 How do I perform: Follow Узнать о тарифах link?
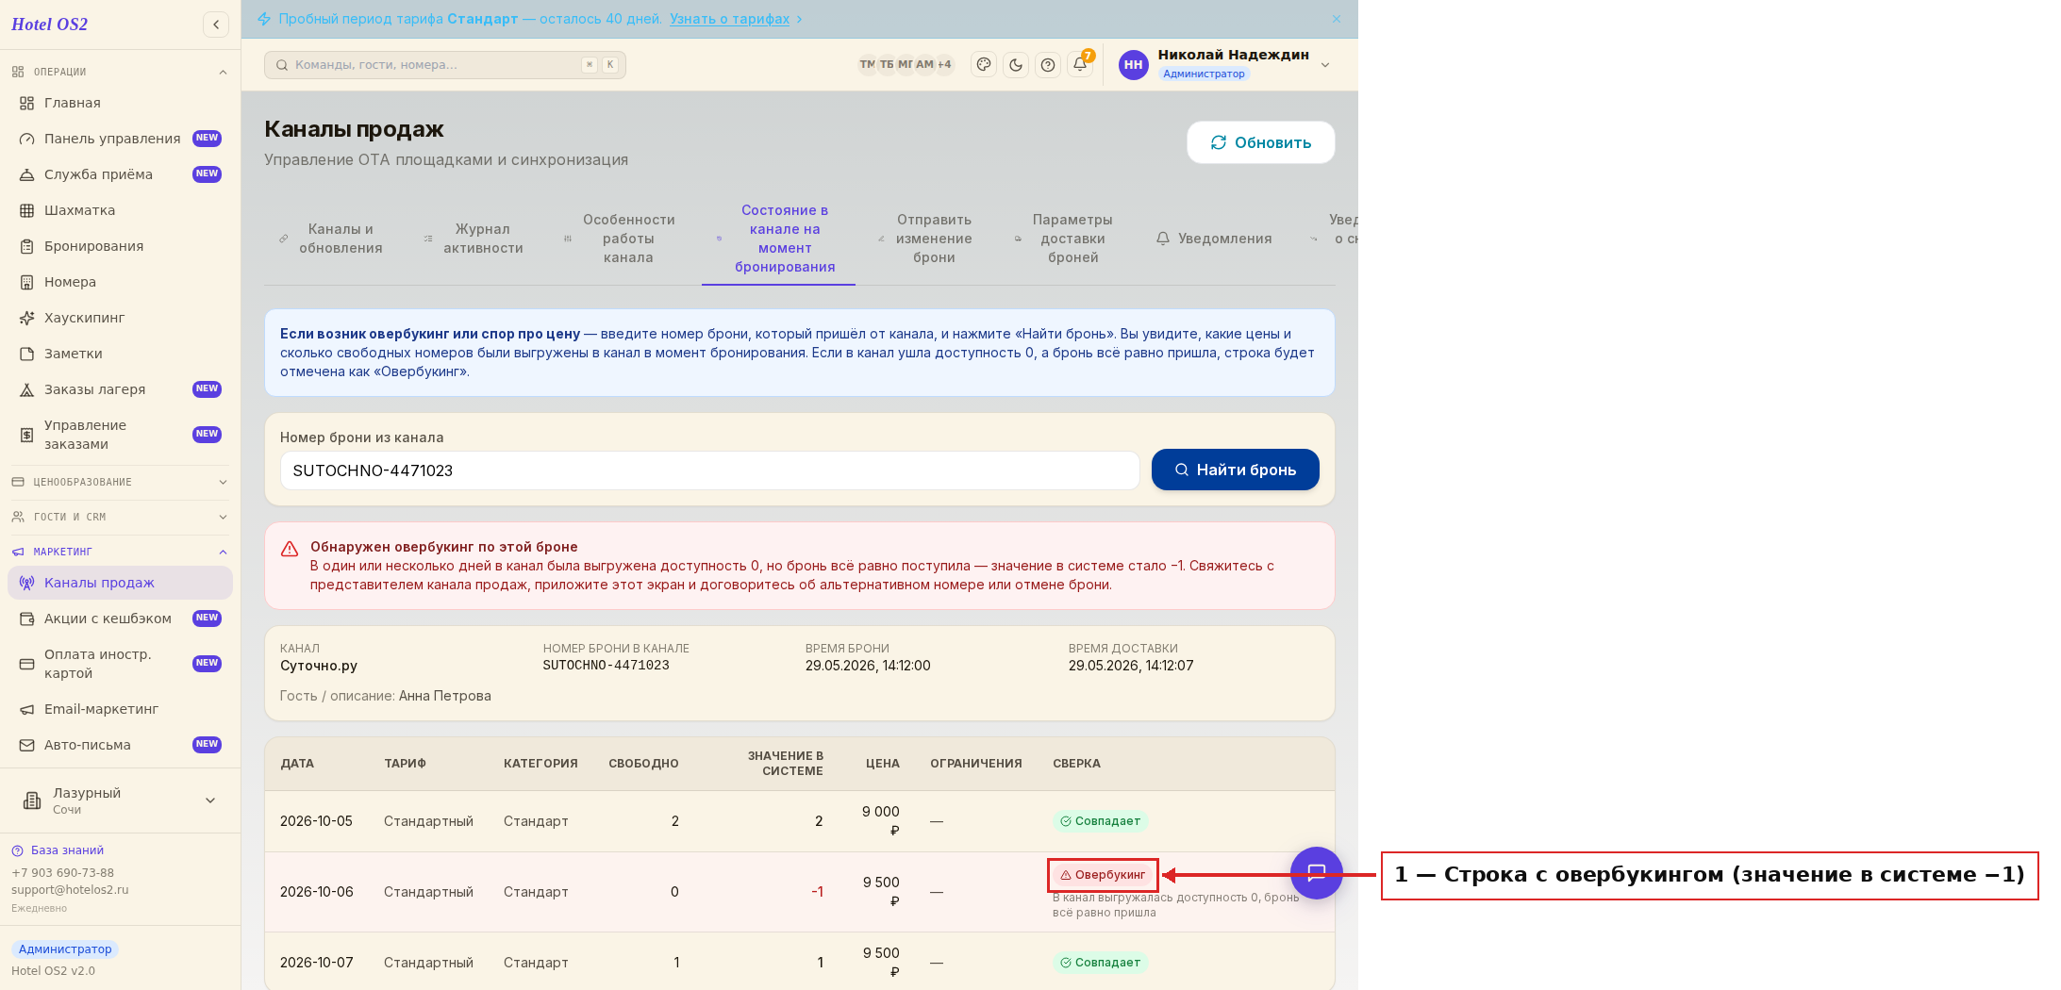729,19
